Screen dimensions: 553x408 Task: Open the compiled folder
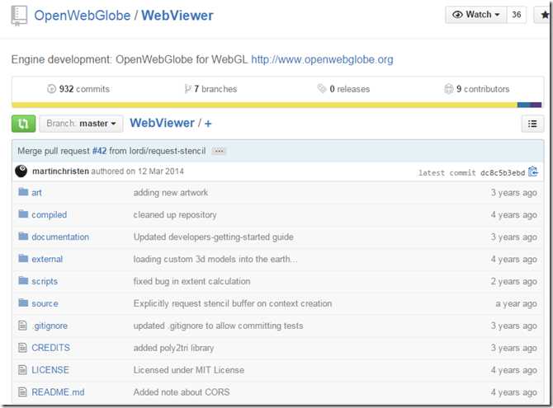(x=49, y=215)
